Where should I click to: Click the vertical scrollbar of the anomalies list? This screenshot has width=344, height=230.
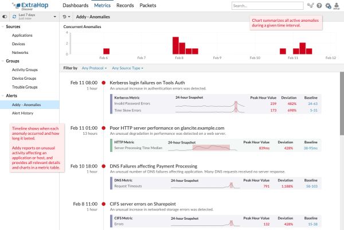(342, 104)
